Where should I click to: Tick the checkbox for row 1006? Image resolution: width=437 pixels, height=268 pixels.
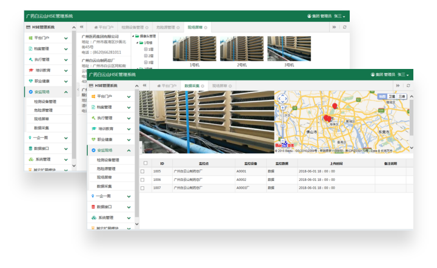(143, 180)
